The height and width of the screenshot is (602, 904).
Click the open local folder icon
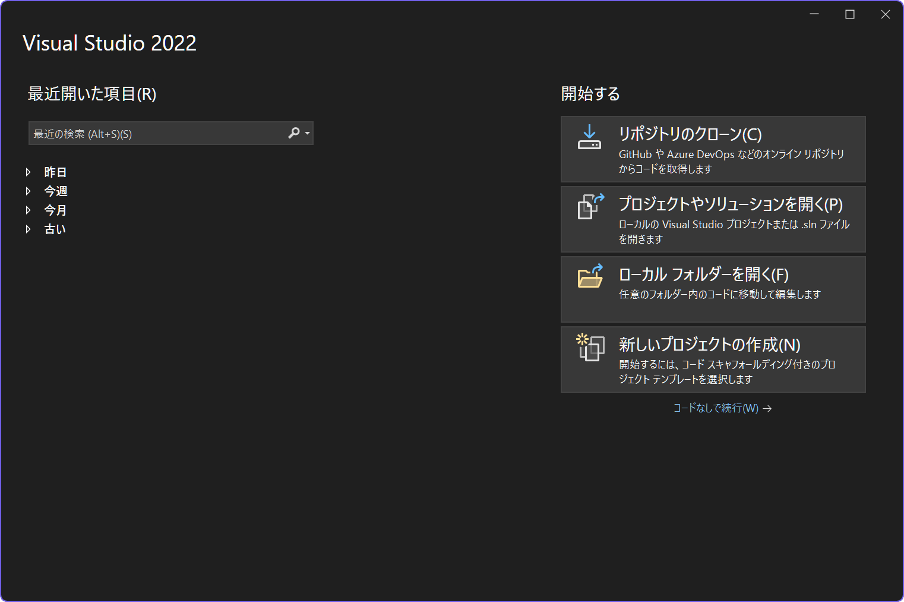click(x=590, y=276)
